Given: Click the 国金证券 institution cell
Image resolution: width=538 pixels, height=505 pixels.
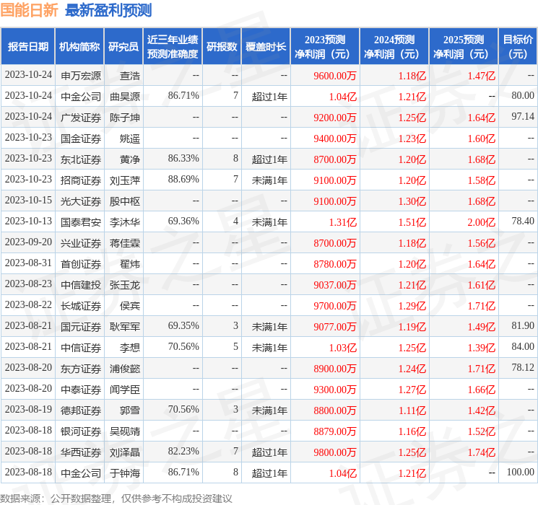Looking at the screenshot, I should (x=81, y=139).
